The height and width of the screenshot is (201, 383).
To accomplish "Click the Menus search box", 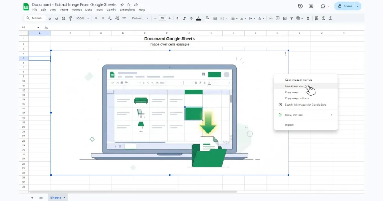I will pos(34,18).
